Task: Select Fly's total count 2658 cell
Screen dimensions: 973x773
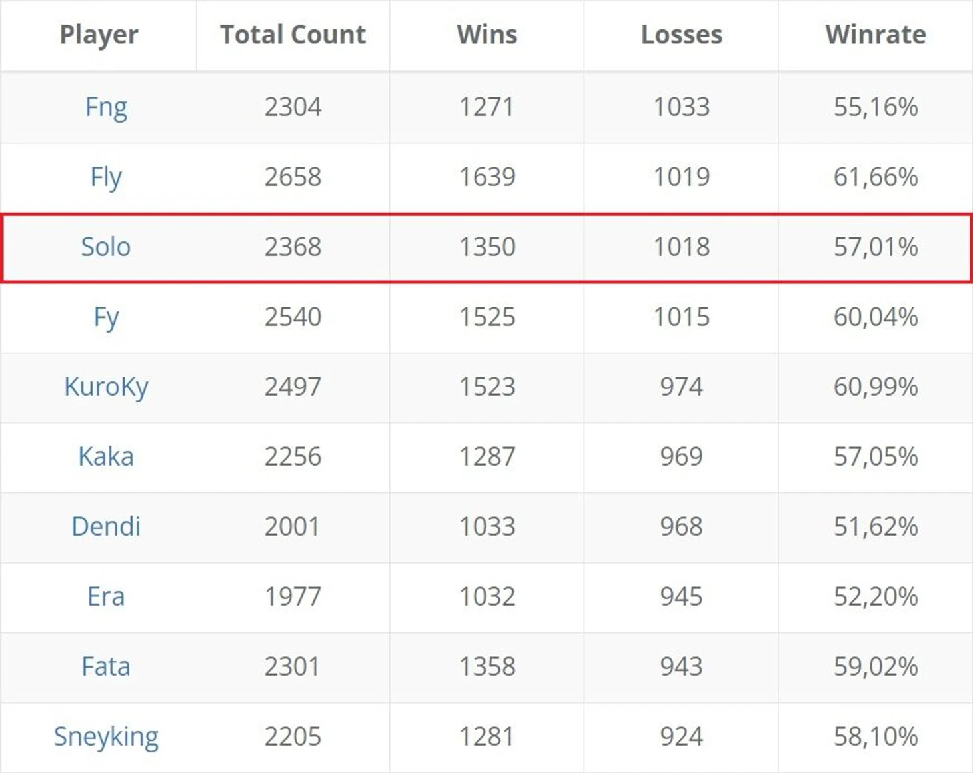Action: pyautogui.click(x=293, y=177)
